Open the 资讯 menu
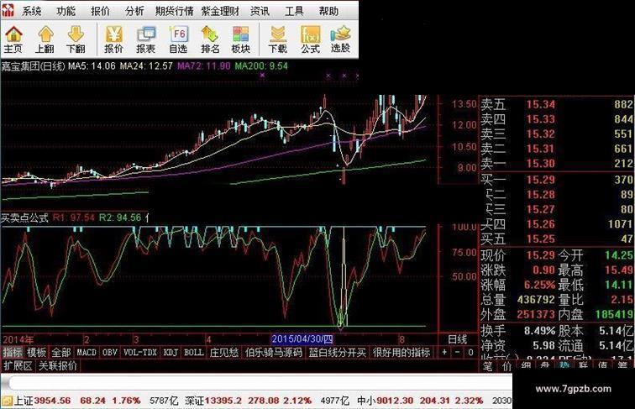 [260, 11]
